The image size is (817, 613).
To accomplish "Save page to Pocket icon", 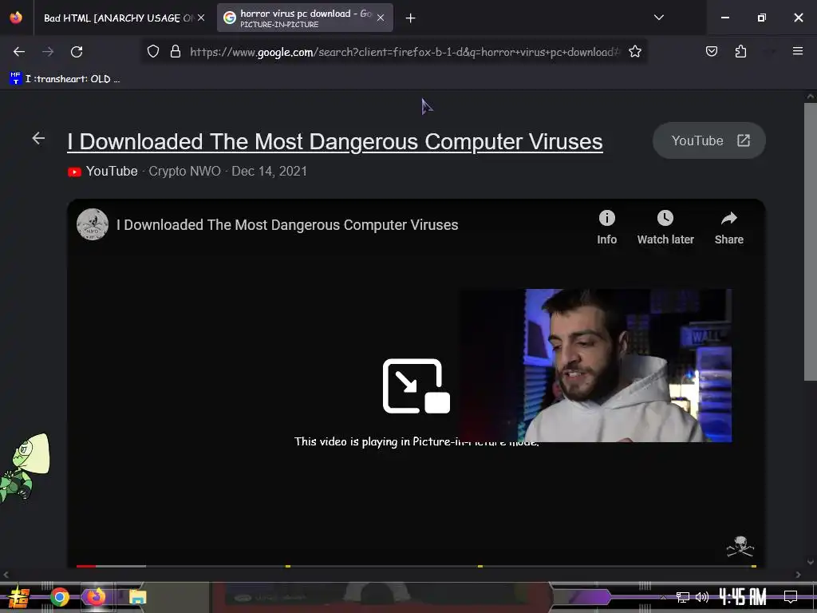I will point(711,52).
